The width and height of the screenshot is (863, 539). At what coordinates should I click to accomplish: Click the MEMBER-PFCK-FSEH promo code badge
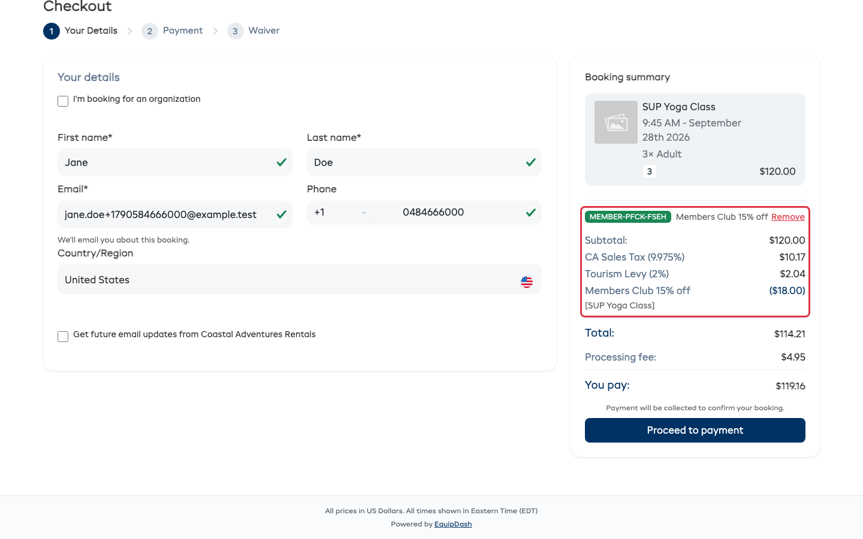click(628, 217)
